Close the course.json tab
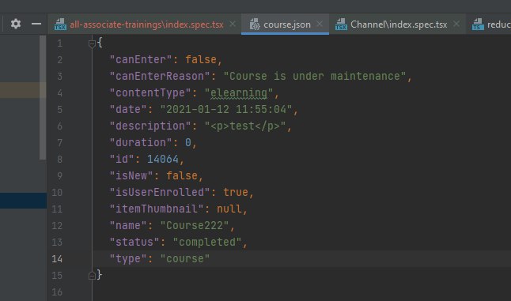 [320, 24]
